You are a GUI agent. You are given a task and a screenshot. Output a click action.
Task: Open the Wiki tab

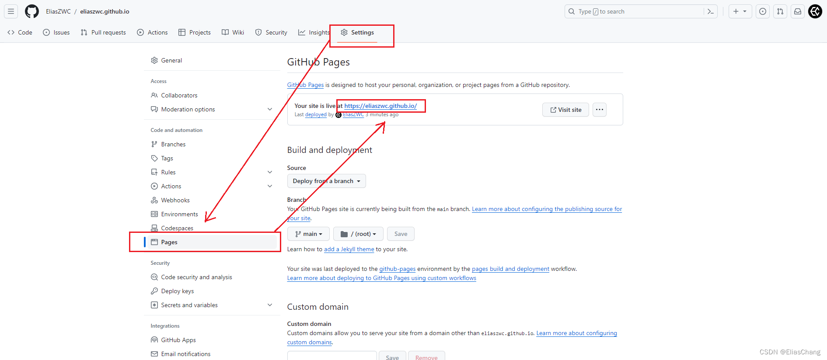tap(233, 32)
